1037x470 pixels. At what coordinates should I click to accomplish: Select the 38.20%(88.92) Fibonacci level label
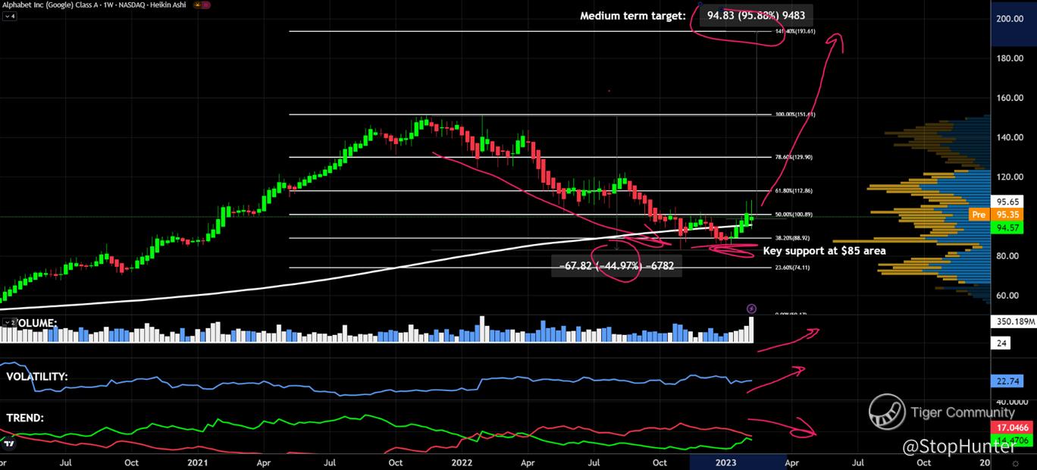pyautogui.click(x=791, y=238)
